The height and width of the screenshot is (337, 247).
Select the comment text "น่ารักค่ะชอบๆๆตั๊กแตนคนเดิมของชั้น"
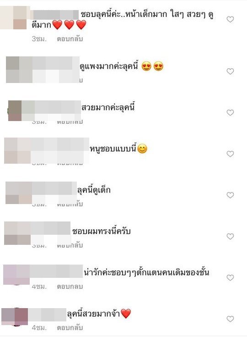146,272
